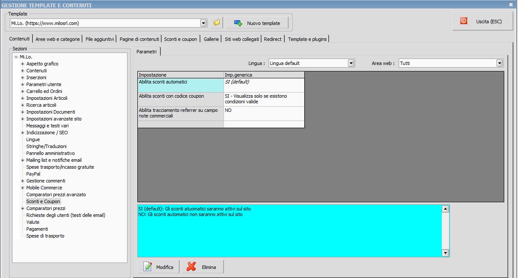Select the Pagamenti tree item
Viewport: 518px width, 278px height.
coord(37,229)
